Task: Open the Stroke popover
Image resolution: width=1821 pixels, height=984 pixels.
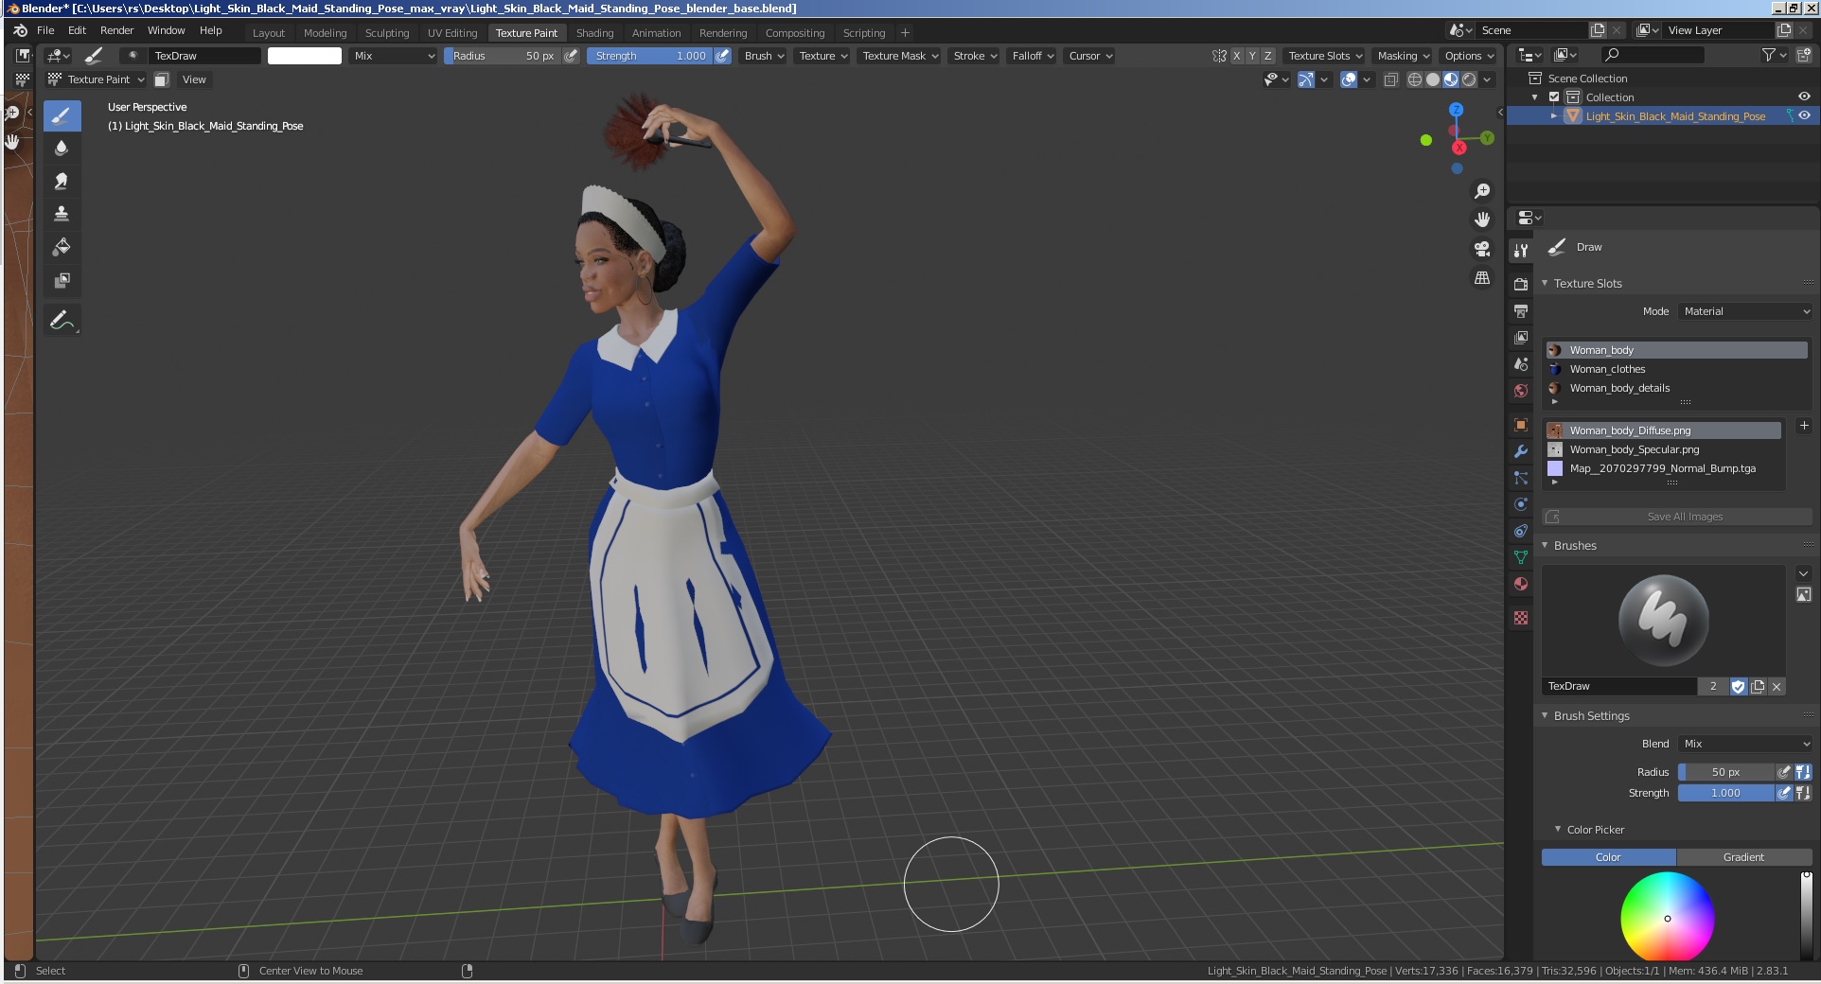Action: click(x=975, y=56)
